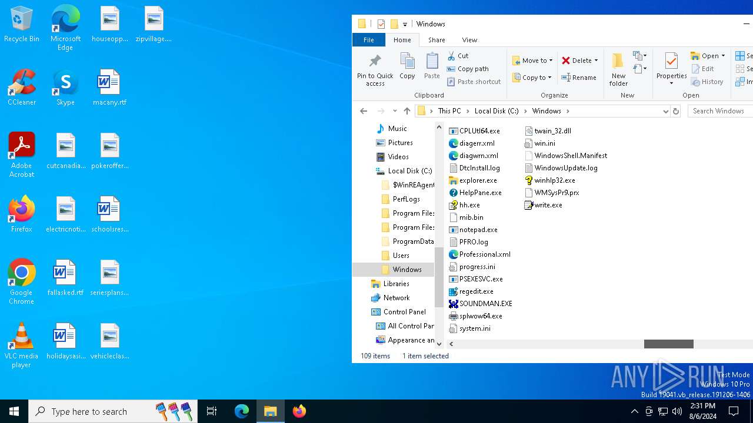Select WindowsUpdate.log file
The width and height of the screenshot is (753, 423).
click(x=561, y=168)
